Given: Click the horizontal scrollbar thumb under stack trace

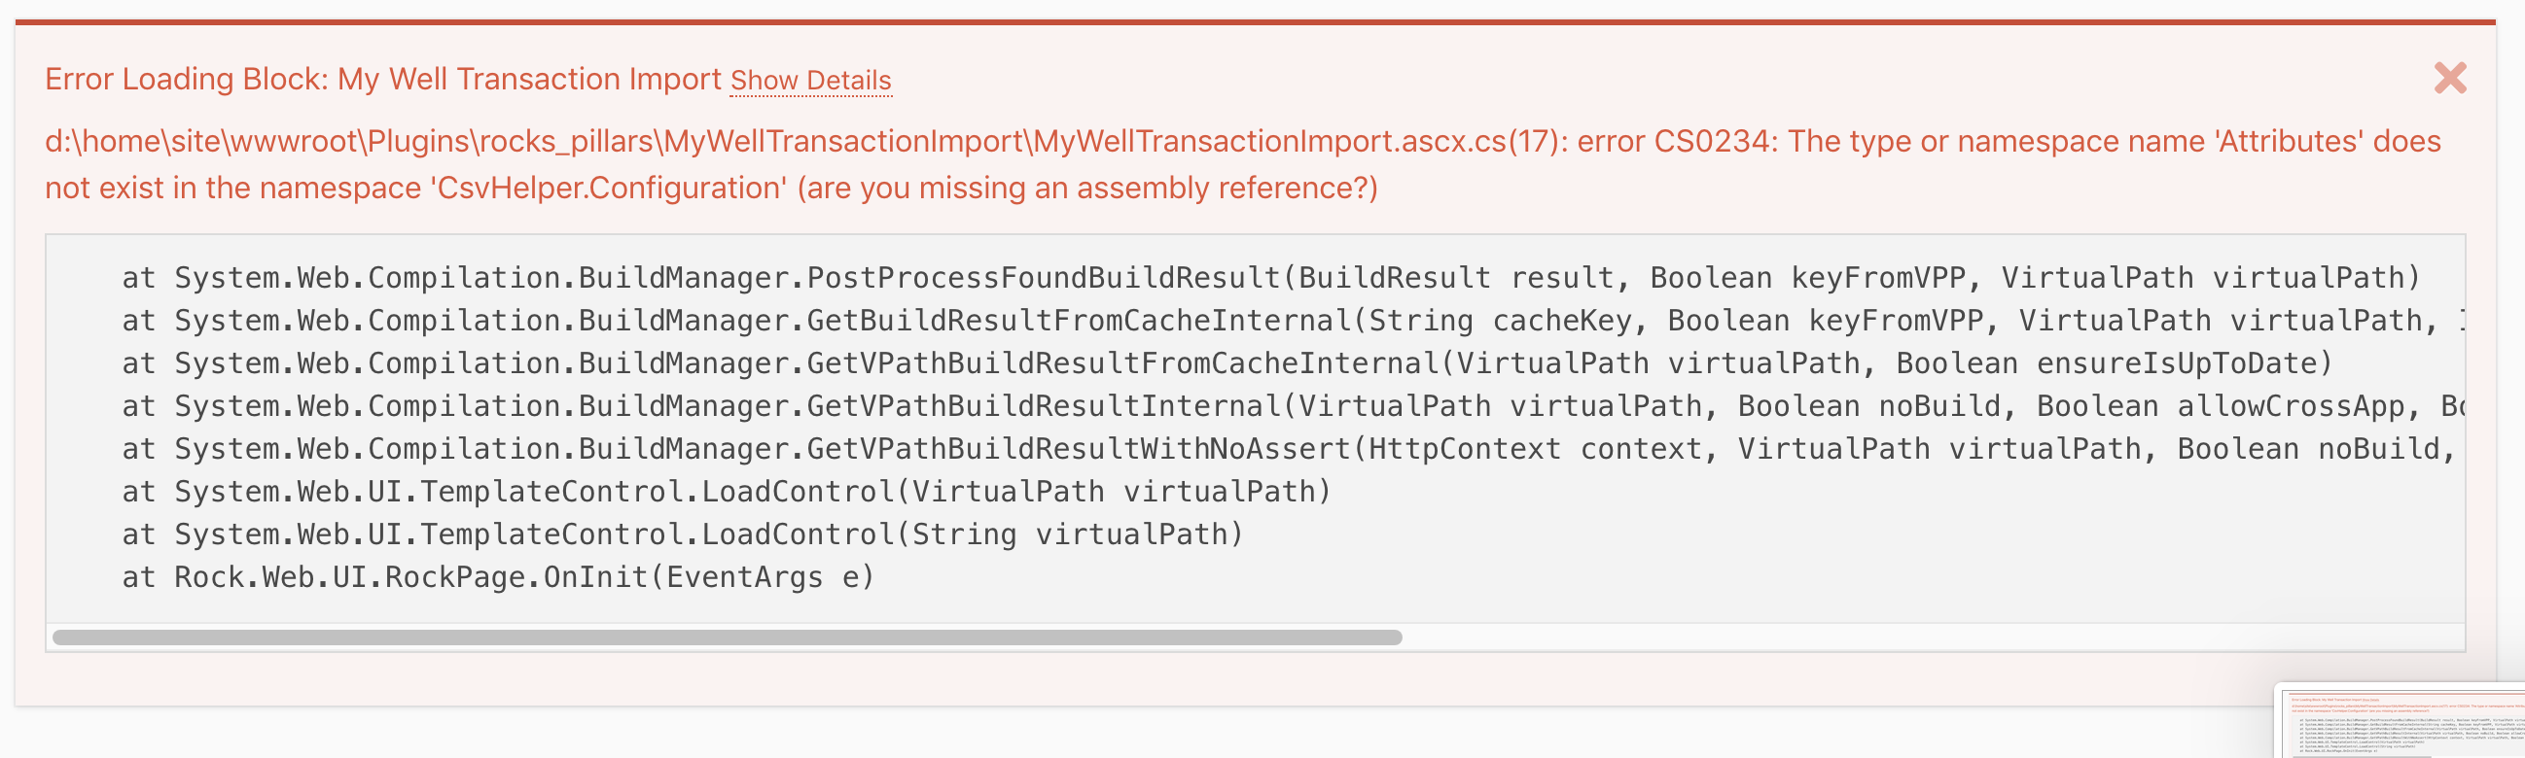Looking at the screenshot, I should [x=728, y=637].
